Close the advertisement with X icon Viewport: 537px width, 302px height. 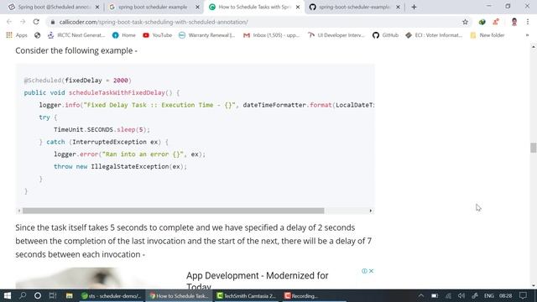click(371, 271)
